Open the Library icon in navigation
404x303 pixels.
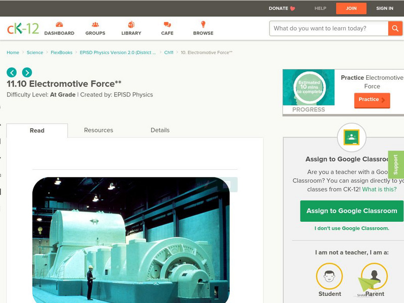[x=131, y=25]
